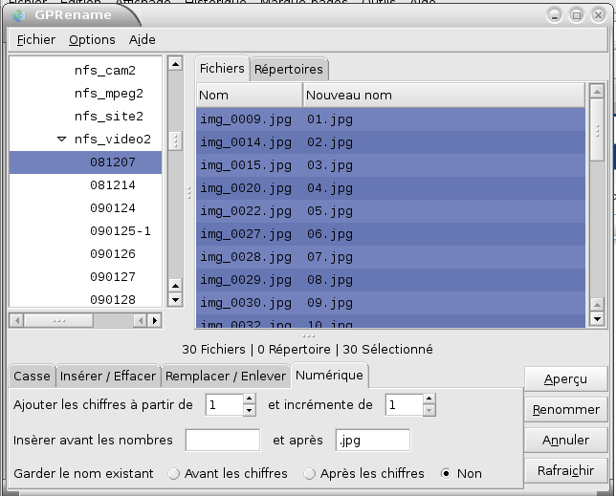This screenshot has height=496, width=616.
Task: Open the Fichier menu
Action: coord(35,39)
